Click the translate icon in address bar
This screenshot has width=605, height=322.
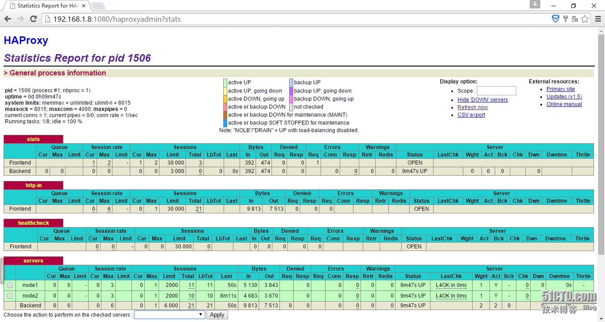click(x=575, y=19)
